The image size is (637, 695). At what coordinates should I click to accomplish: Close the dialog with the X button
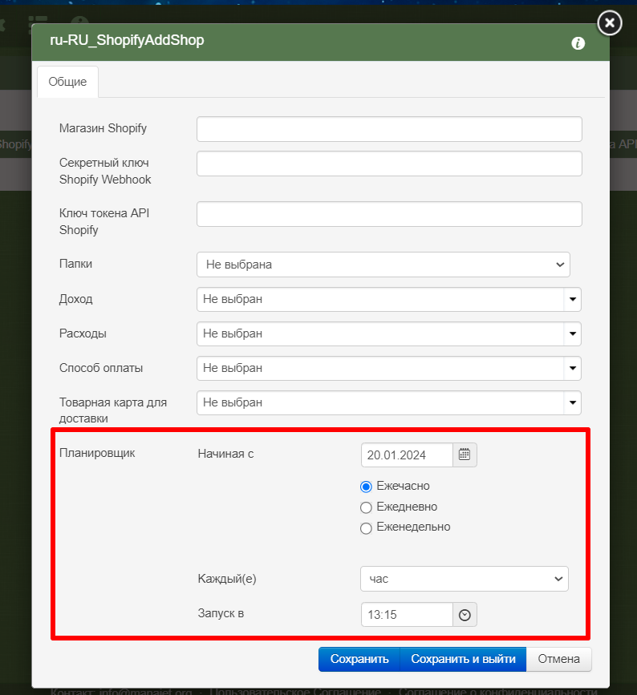(610, 22)
